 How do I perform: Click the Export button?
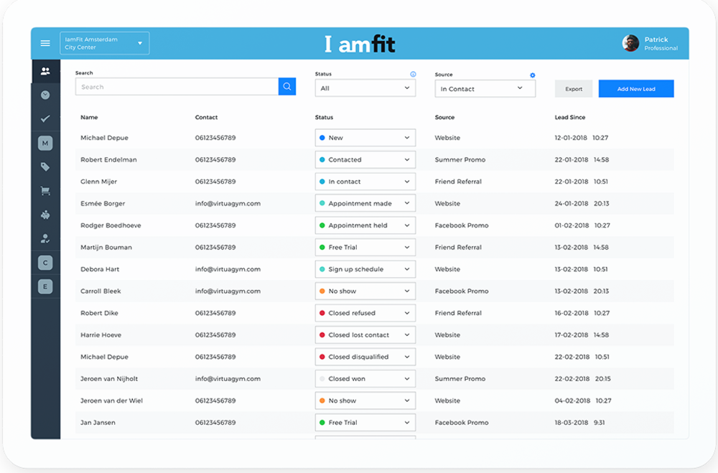(573, 88)
